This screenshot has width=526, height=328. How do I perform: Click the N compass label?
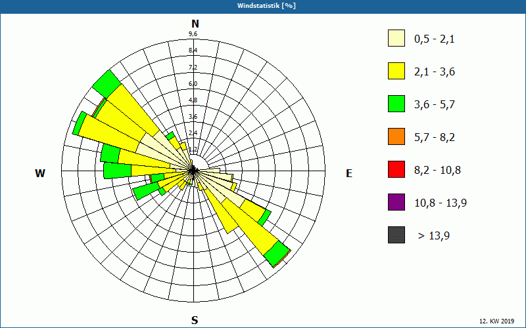(x=195, y=24)
